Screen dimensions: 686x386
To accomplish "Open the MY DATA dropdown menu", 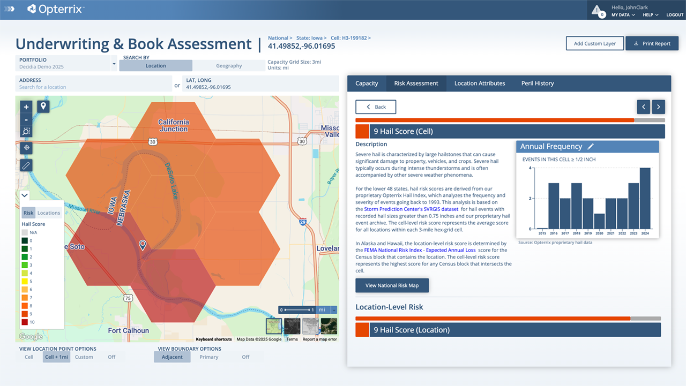I will click(622, 15).
